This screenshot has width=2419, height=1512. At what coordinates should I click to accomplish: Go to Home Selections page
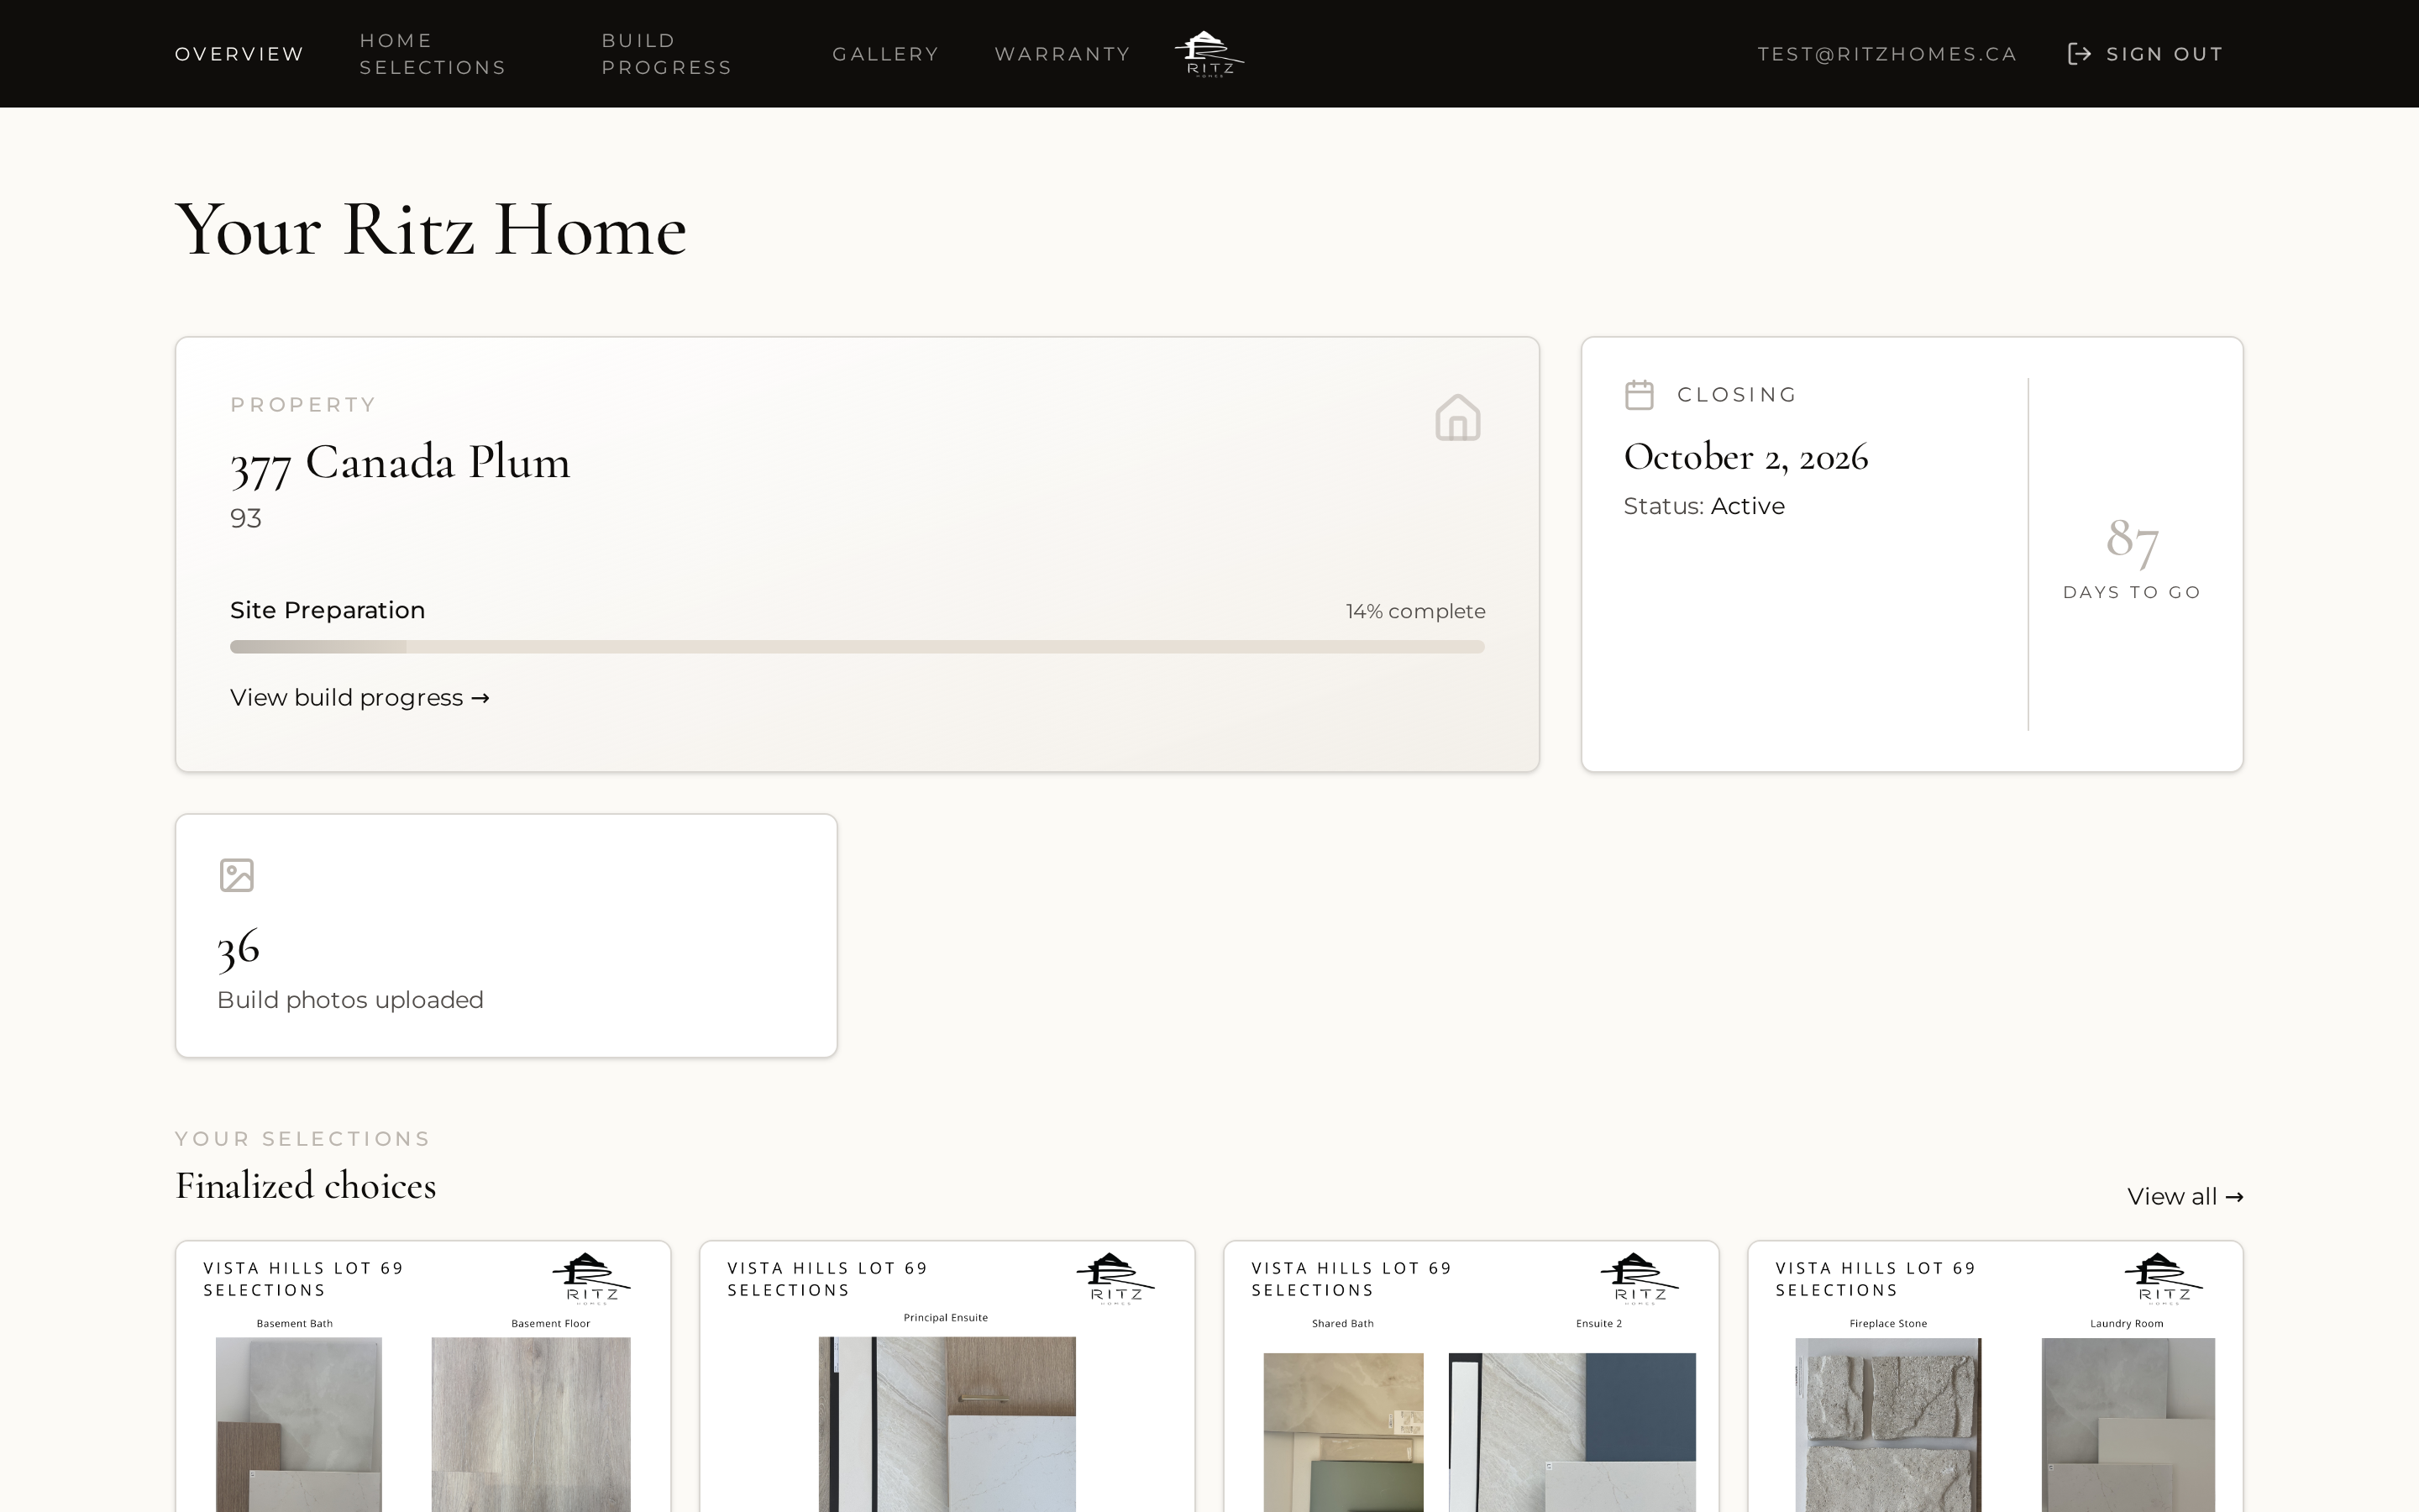click(x=433, y=54)
